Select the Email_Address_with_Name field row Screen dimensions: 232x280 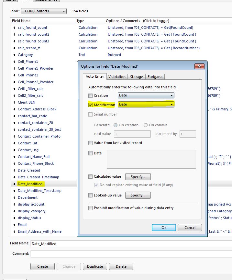pyautogui.click(x=44, y=232)
